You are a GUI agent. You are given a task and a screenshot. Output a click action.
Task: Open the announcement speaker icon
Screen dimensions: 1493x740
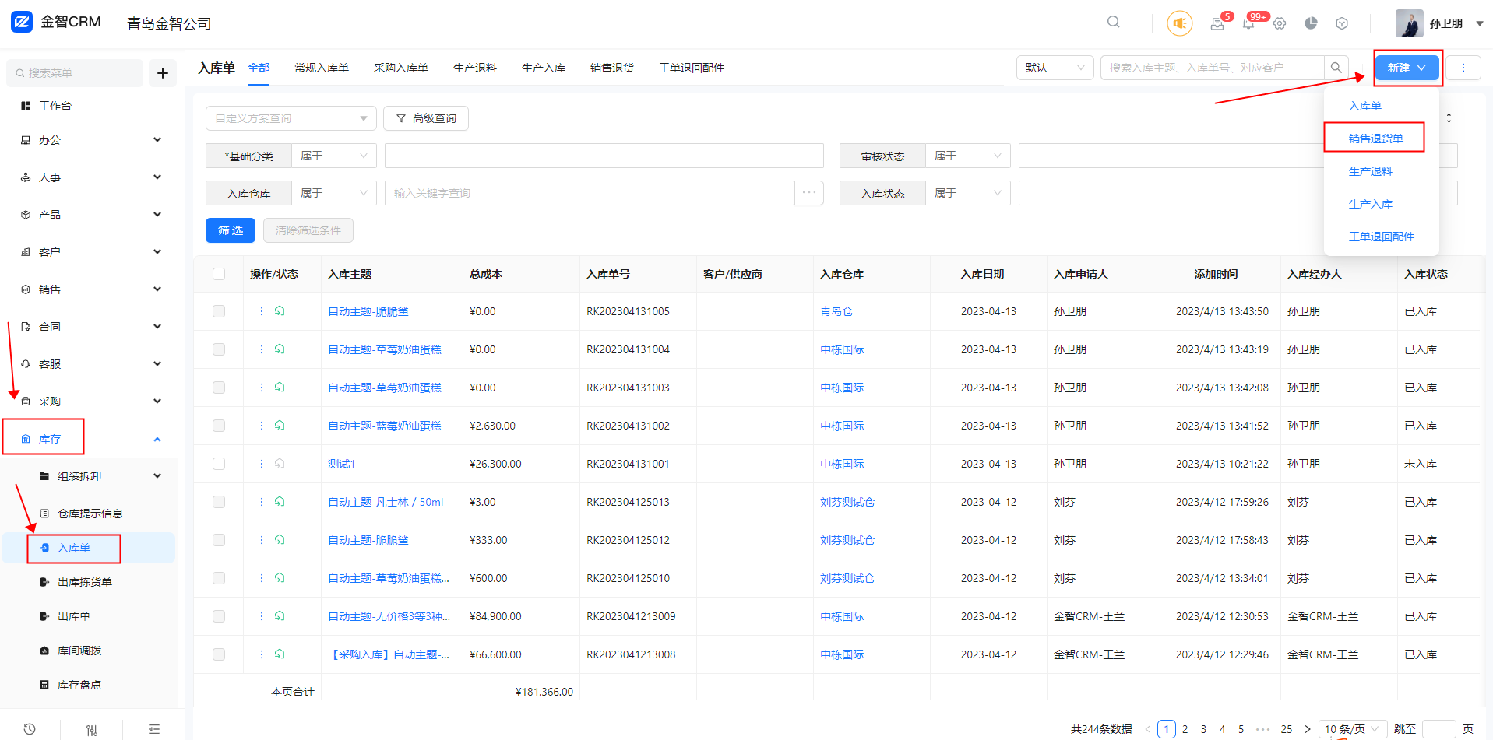pos(1180,23)
